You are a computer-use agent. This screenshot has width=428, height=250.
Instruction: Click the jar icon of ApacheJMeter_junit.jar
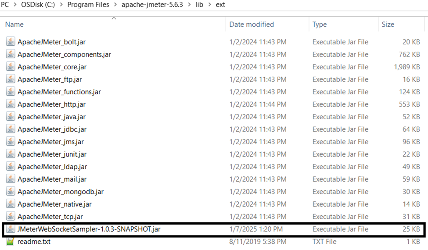(11, 154)
